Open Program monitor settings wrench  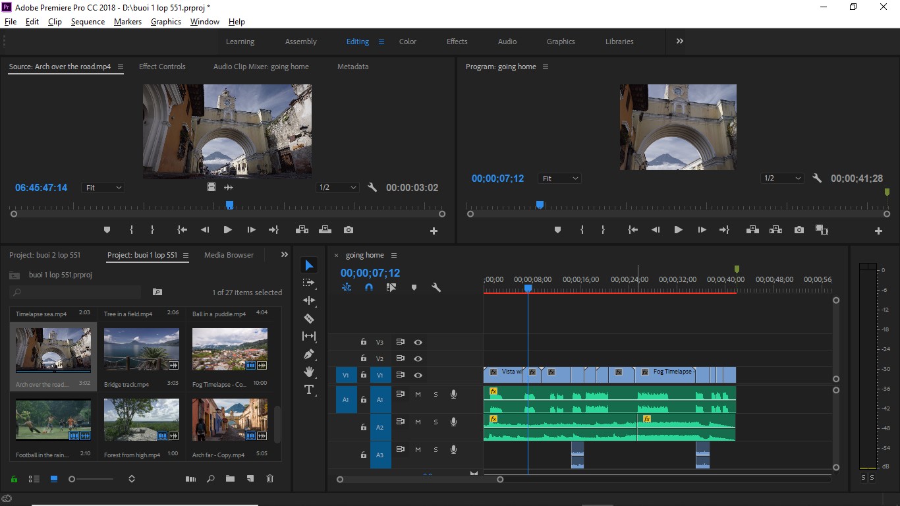tap(817, 179)
